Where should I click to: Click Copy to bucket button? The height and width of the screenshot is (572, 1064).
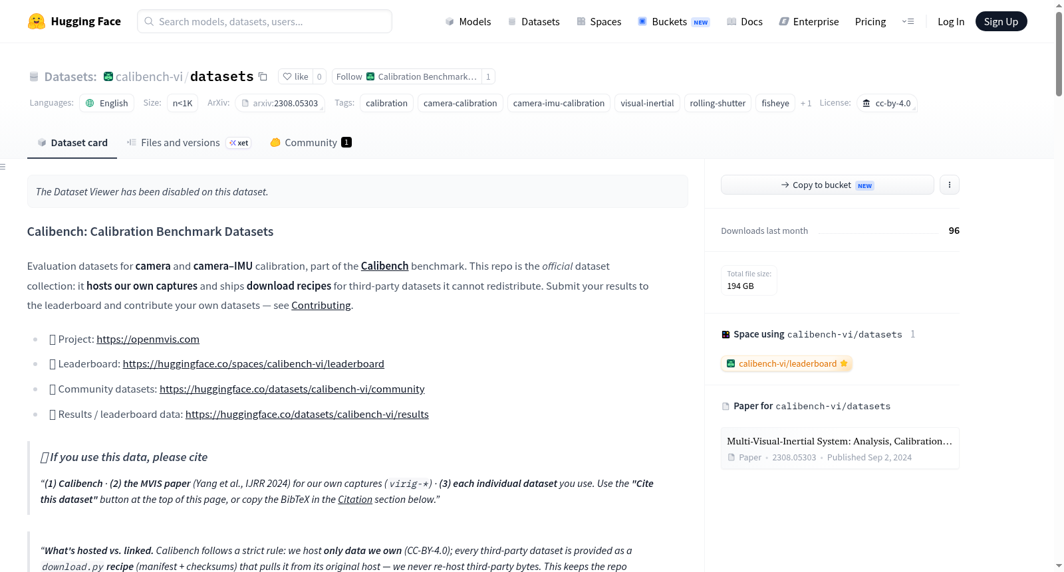point(827,185)
